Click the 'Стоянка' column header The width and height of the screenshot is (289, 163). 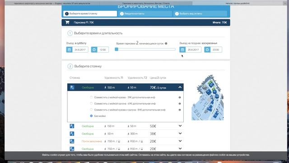(75, 78)
